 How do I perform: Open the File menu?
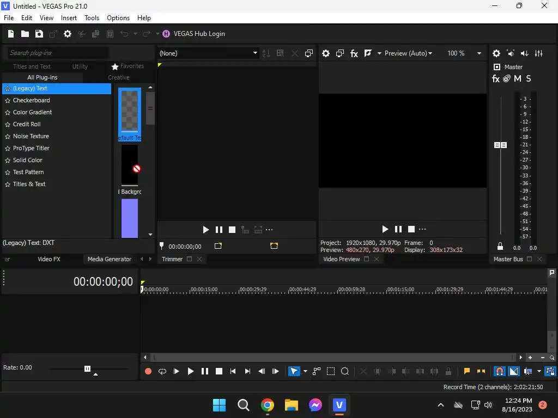coord(9,18)
